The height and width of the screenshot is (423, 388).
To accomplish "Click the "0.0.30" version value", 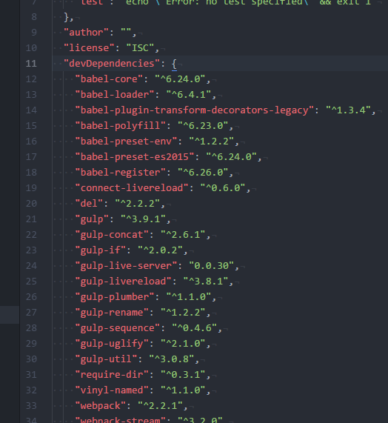I will pyautogui.click(x=211, y=266).
